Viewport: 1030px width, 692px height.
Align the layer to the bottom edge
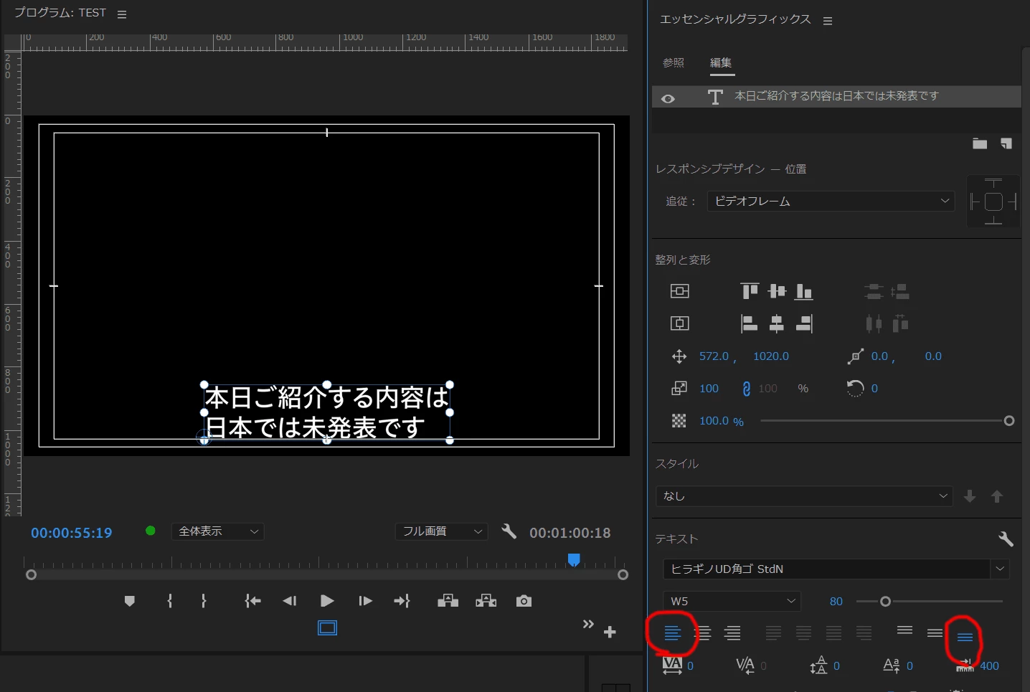(804, 291)
